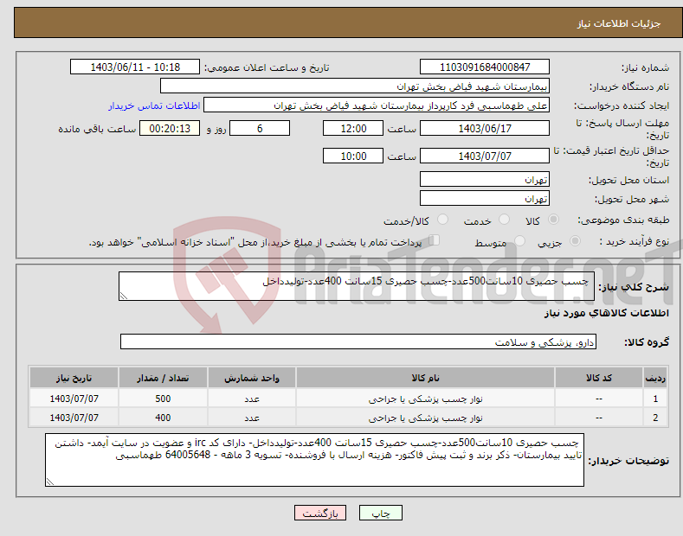Click the جزئیات اطلاعات نیاز page title

619,23
